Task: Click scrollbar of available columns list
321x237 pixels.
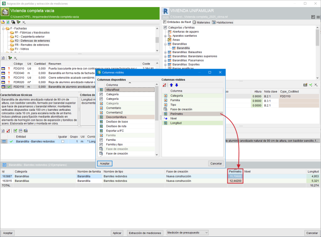Action: pos(157,103)
